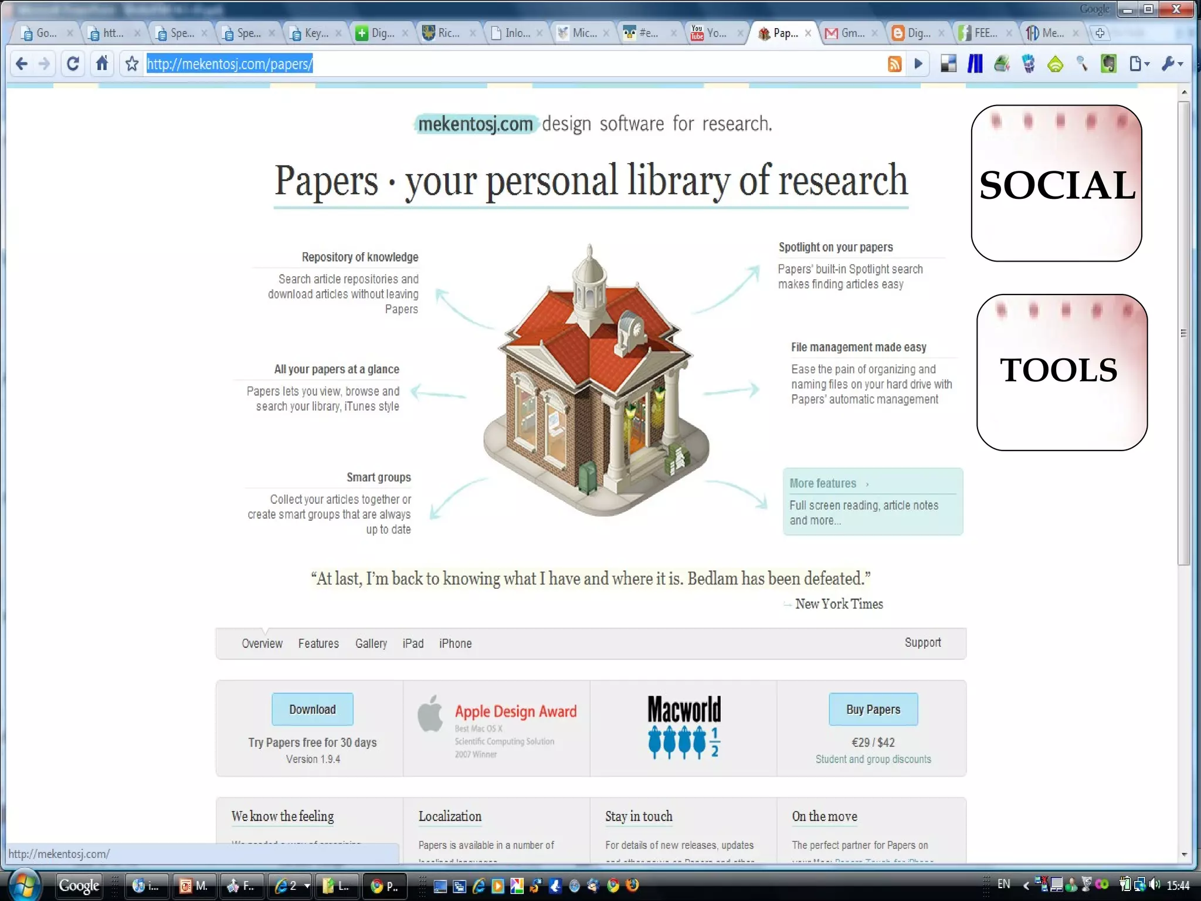This screenshot has height=901, width=1201.
Task: Switch to the Gmail tab
Action: coord(846,33)
